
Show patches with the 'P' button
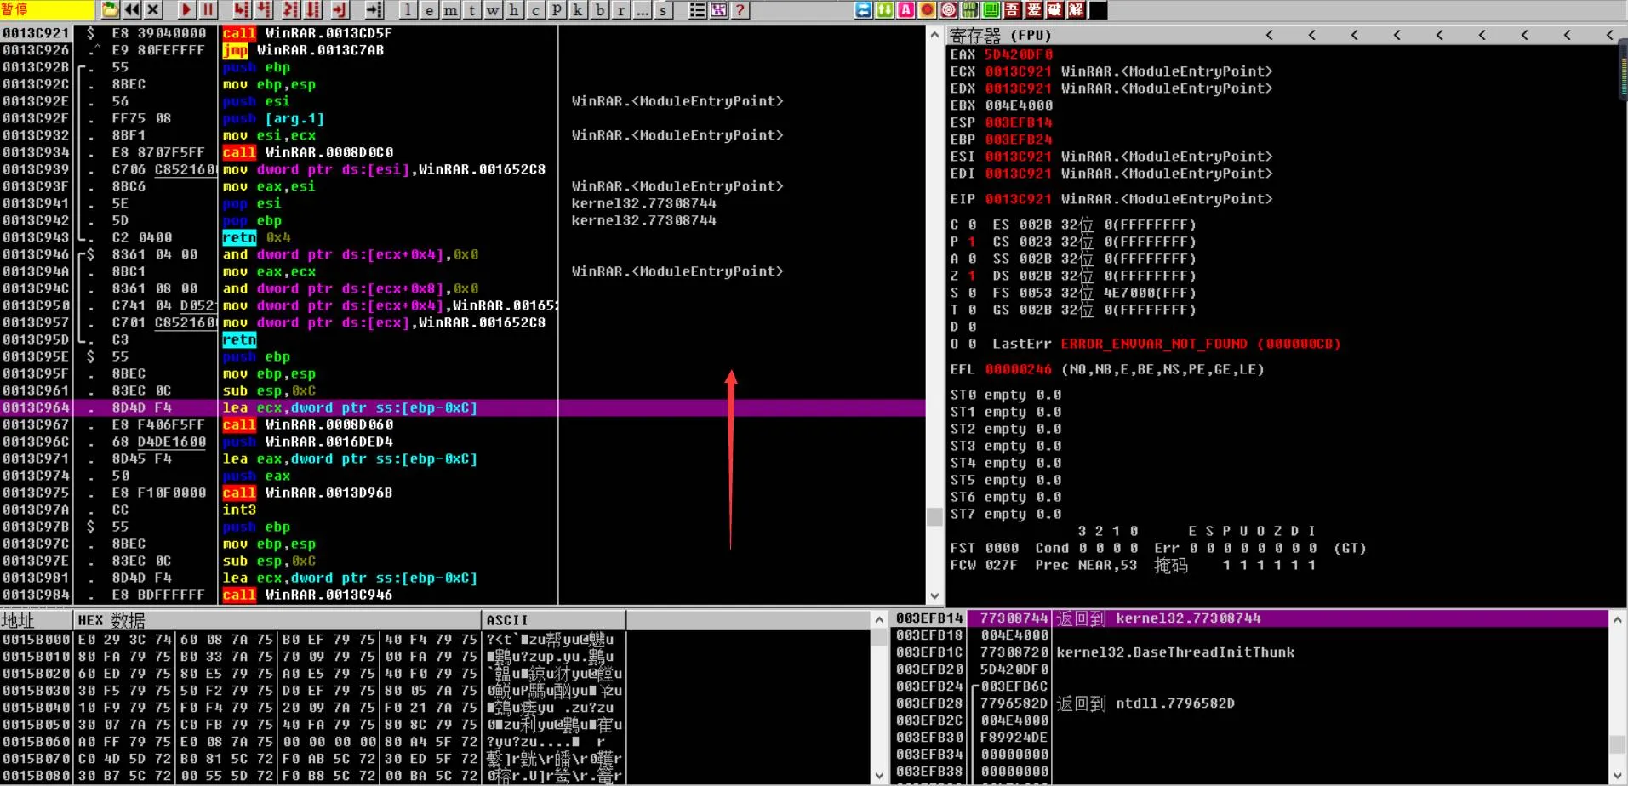point(557,10)
